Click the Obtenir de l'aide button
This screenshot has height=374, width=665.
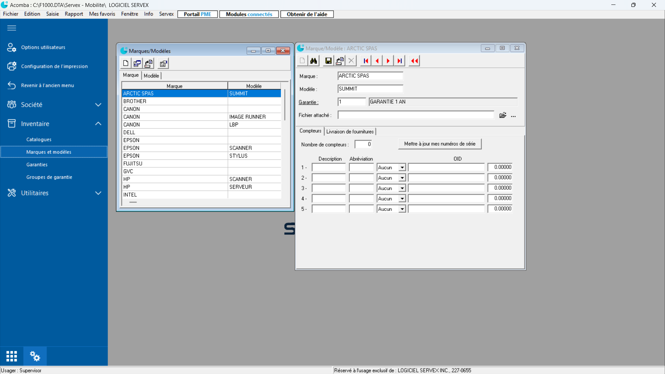[x=307, y=14]
